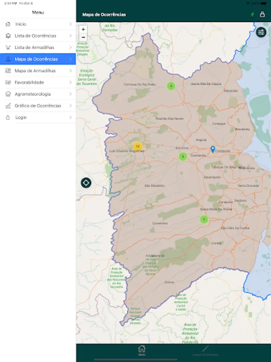Screen dimensions: 271x362
Task: Click the weather icon beside Agrometeorologia
Action: pos(8,94)
